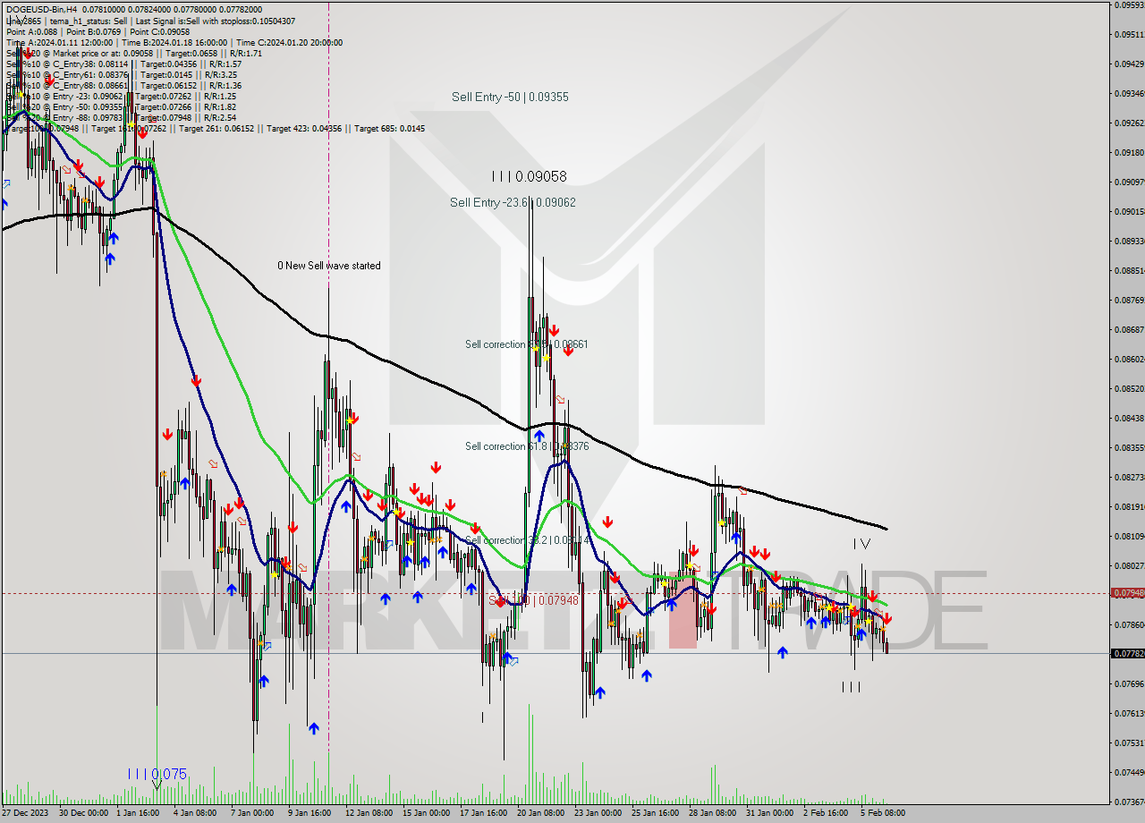Click the 5 Feb 08:00 time label
The width and height of the screenshot is (1145, 823).
click(882, 813)
